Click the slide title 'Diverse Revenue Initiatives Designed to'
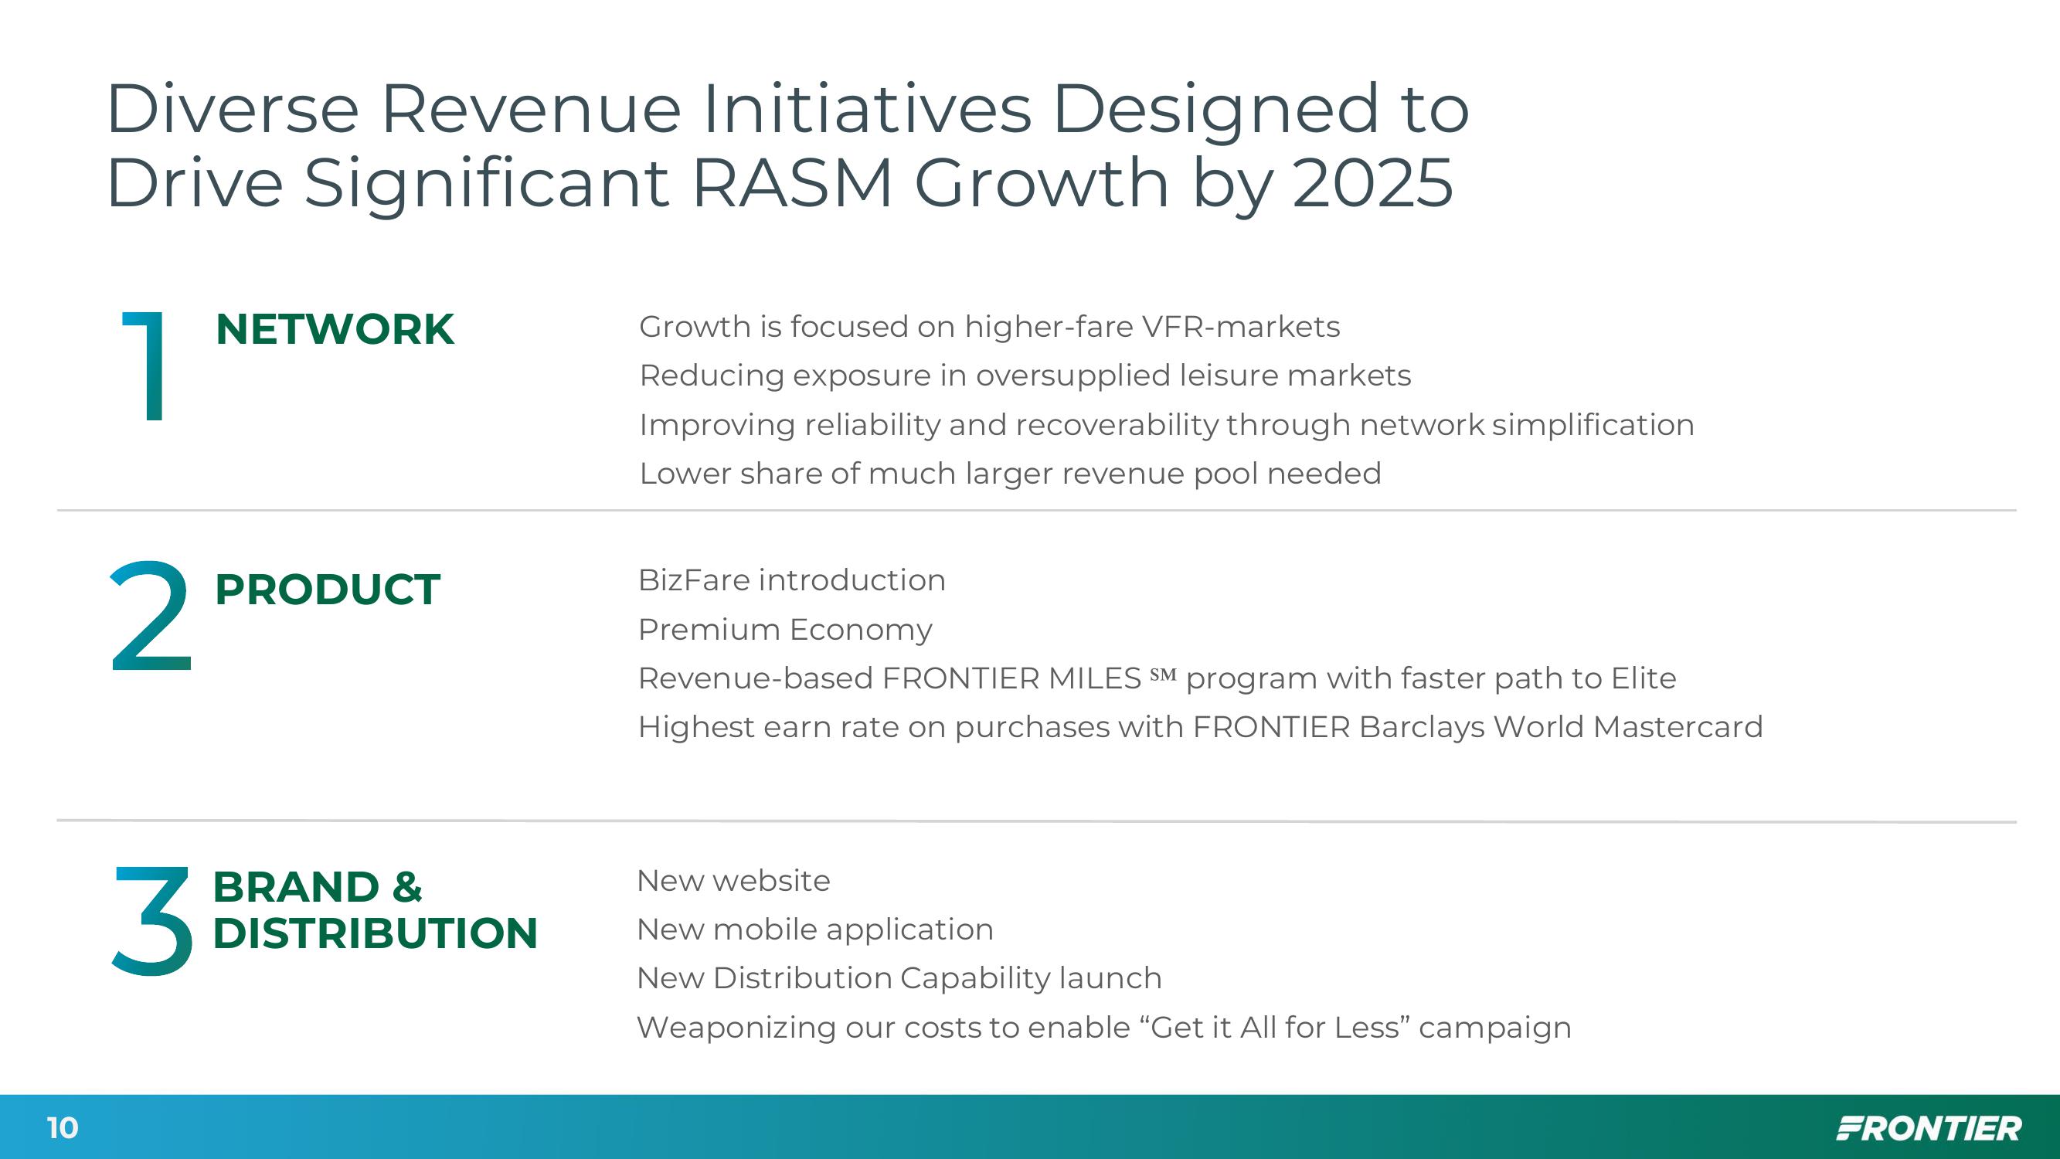This screenshot has width=2060, height=1159. pos(787,110)
